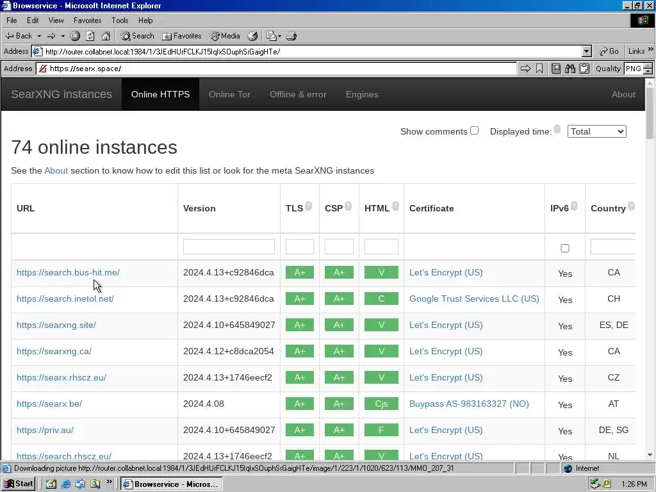Screen dimensions: 656x492
Task: Click the binoculars find icon
Action: 570,69
